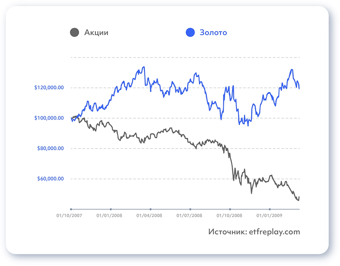Click the blue Золото legend circle
The width and height of the screenshot is (340, 266).
(x=190, y=32)
